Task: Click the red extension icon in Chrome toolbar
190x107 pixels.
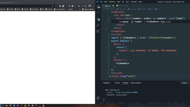Action: [x=72, y=6]
